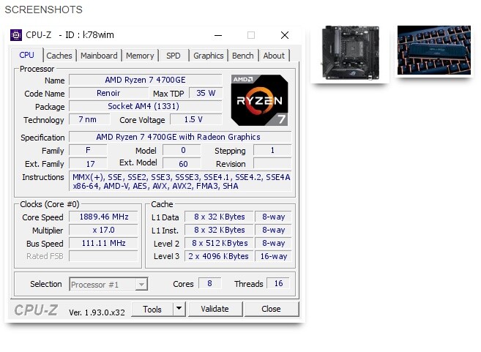
Task: Go to the Graphics tab
Action: point(208,56)
